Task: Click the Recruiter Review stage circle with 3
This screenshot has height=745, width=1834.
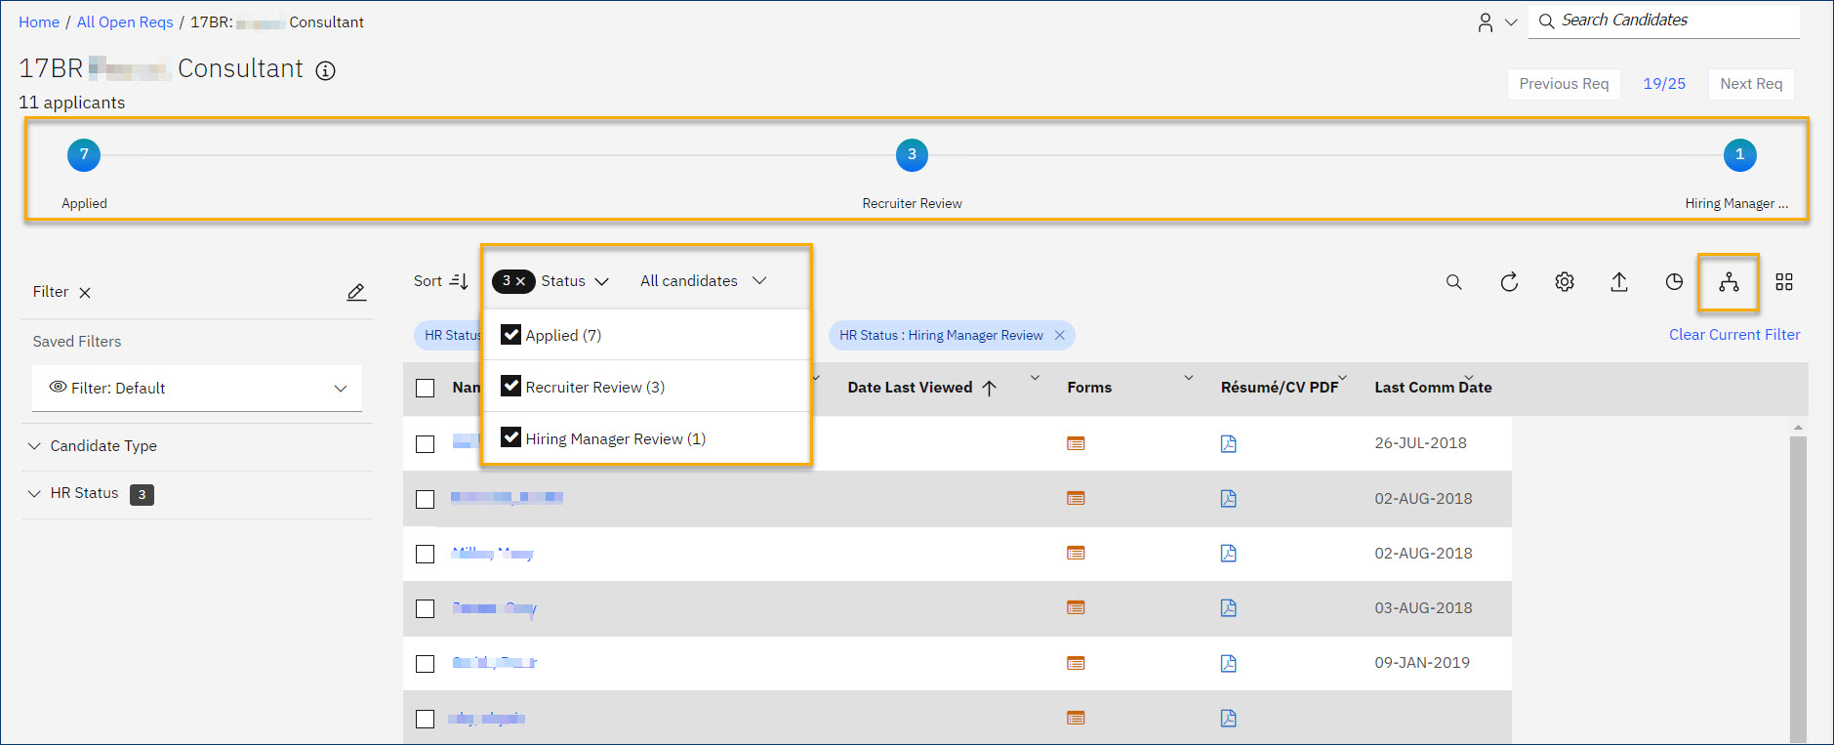Action: tap(912, 154)
